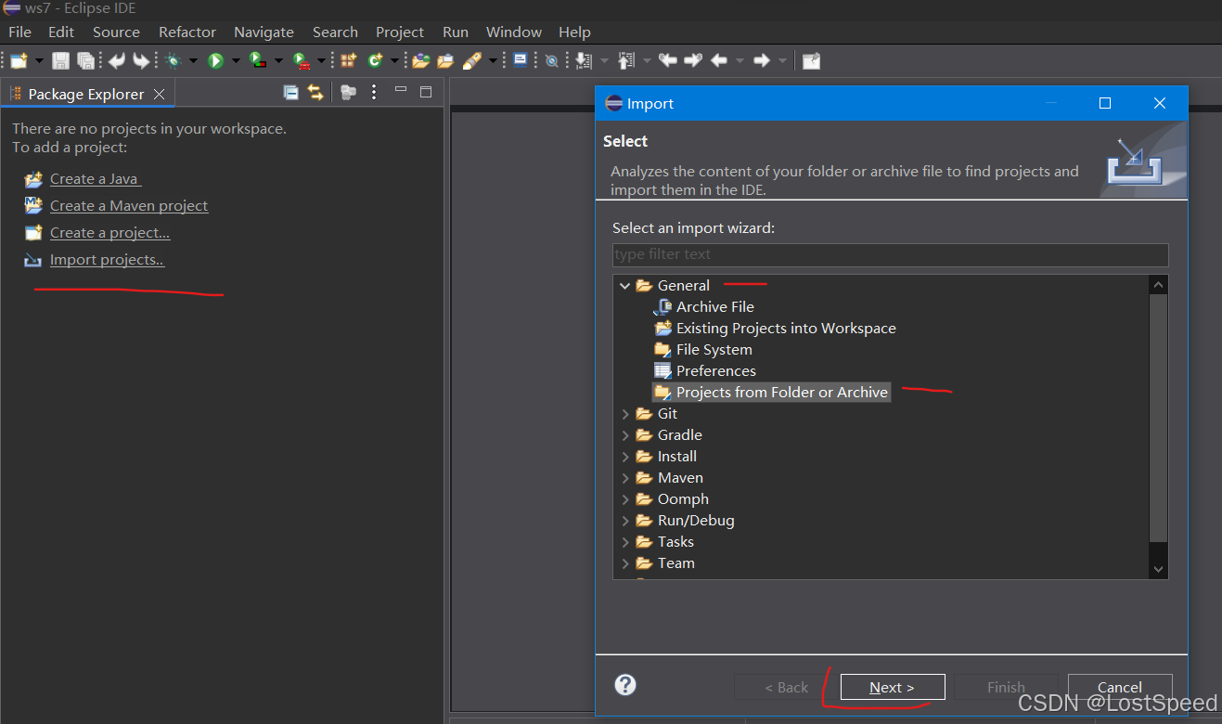Minimize the Package Explorer view

coord(401,91)
